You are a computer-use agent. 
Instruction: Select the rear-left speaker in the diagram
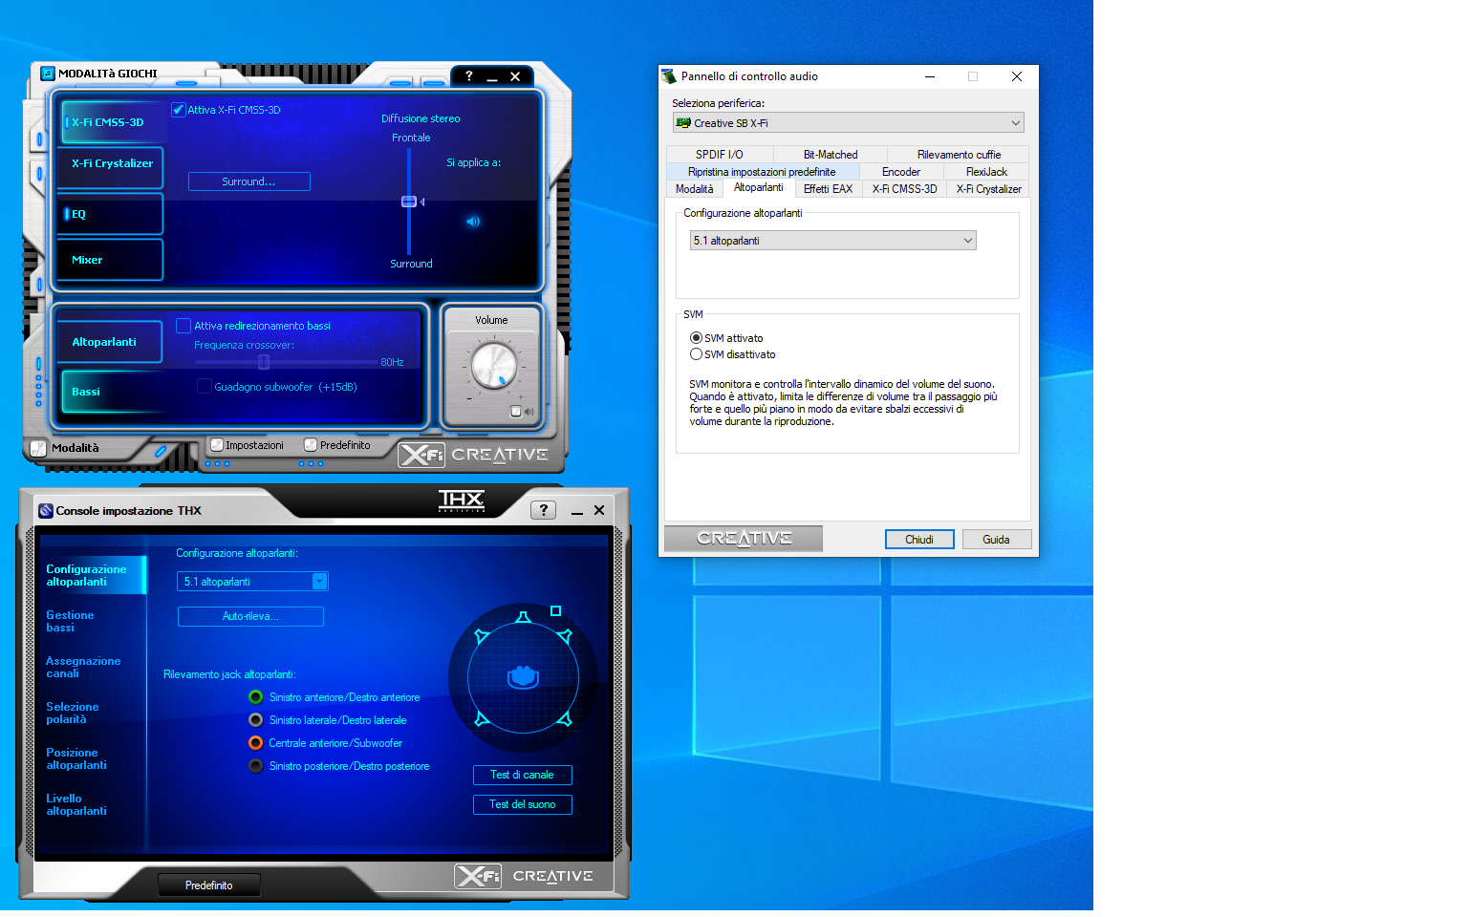(x=482, y=718)
